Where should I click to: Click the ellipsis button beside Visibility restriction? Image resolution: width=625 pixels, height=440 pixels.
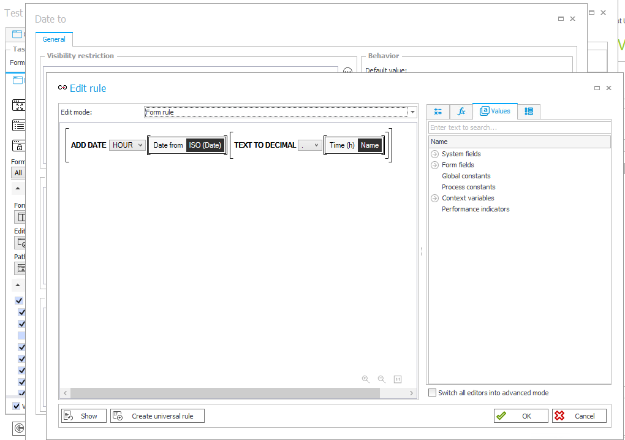(347, 72)
